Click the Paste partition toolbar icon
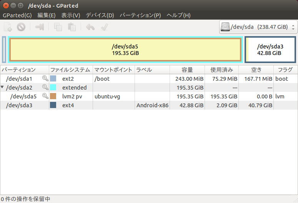This screenshot has height=203, width=298. 72,27
